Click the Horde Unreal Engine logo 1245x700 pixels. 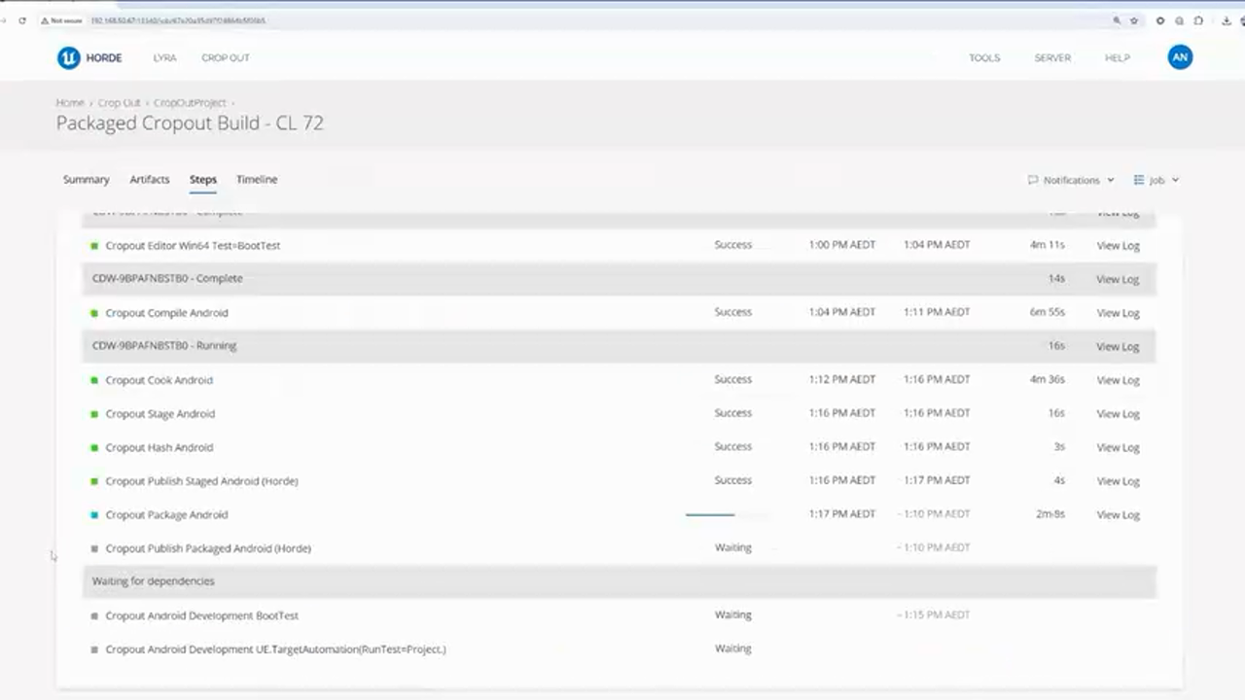(68, 57)
